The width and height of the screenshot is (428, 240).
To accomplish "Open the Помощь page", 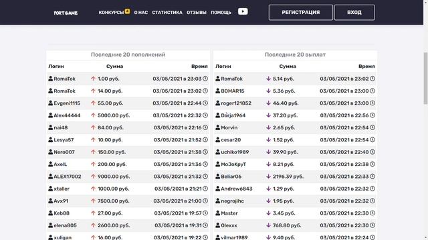I will point(221,13).
